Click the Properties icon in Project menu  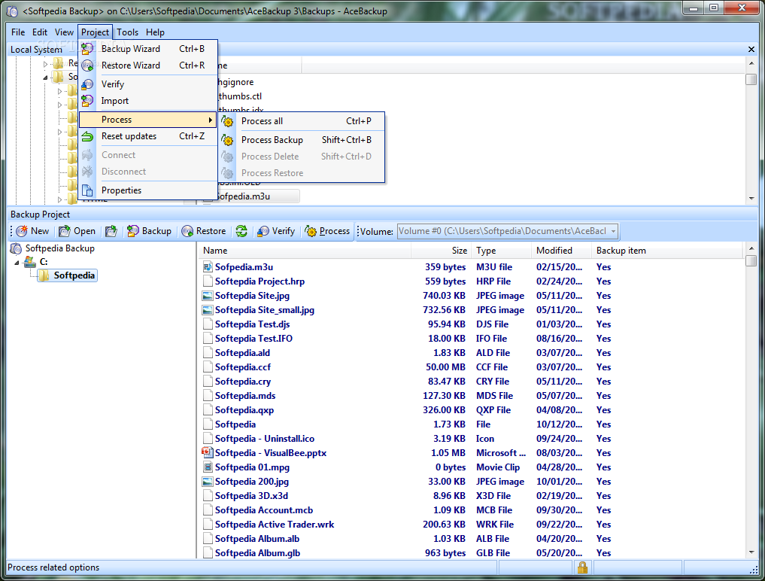(x=87, y=190)
